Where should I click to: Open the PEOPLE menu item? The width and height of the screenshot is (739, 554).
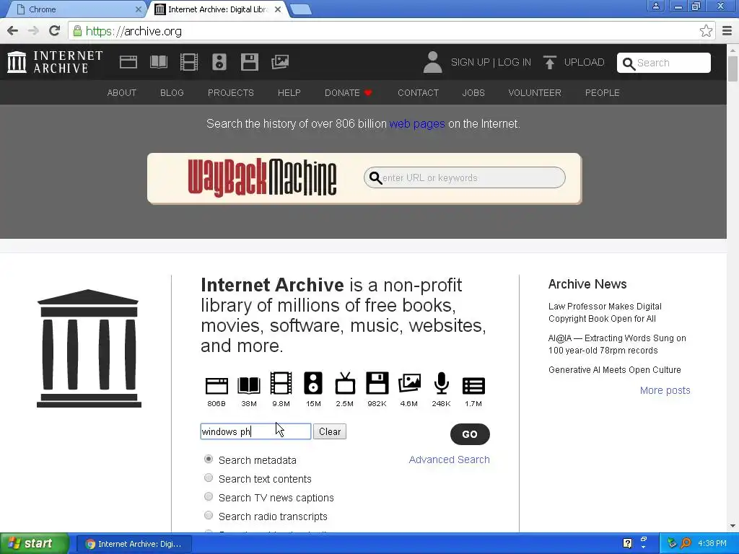click(603, 93)
